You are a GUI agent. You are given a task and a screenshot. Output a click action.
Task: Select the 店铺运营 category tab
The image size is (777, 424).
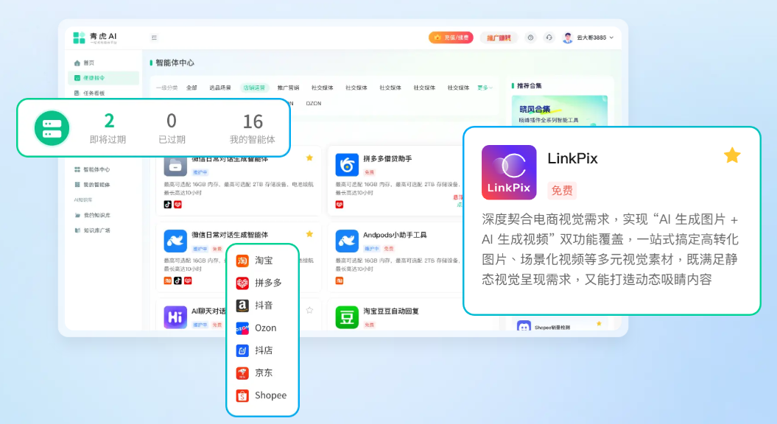[x=256, y=88]
